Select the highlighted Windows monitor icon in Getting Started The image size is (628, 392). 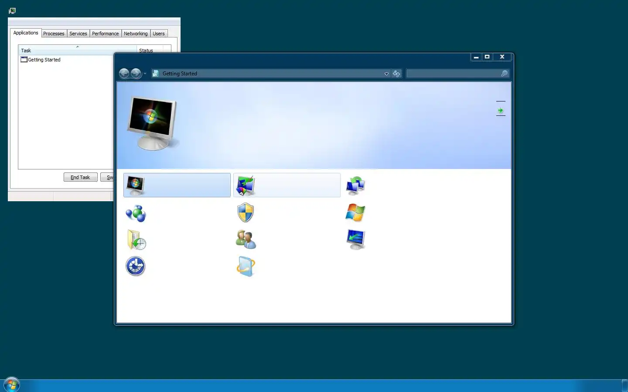(135, 186)
